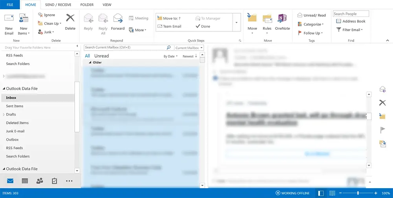Image resolution: width=393 pixels, height=198 pixels.
Task: Open the Rules icon
Action: (x=267, y=18)
